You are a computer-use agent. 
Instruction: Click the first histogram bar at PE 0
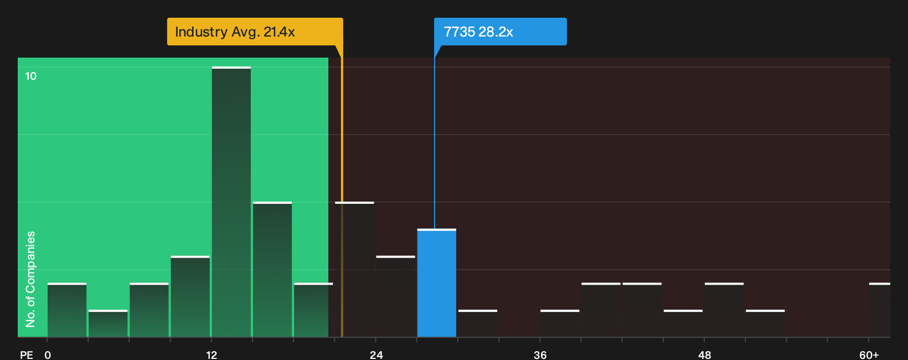tap(67, 310)
